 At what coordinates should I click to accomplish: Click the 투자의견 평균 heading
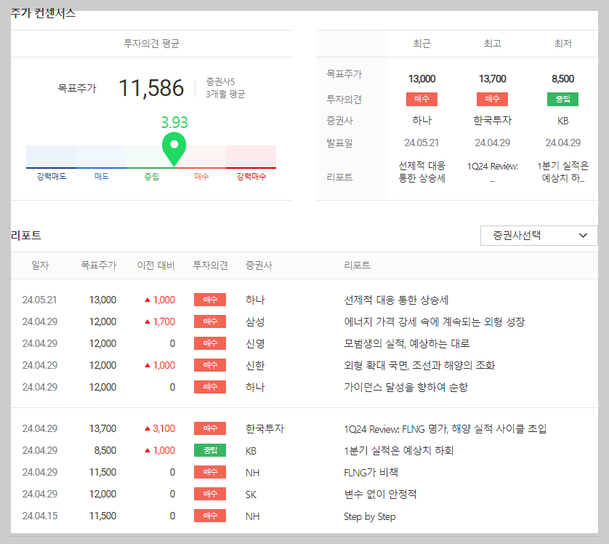(151, 44)
